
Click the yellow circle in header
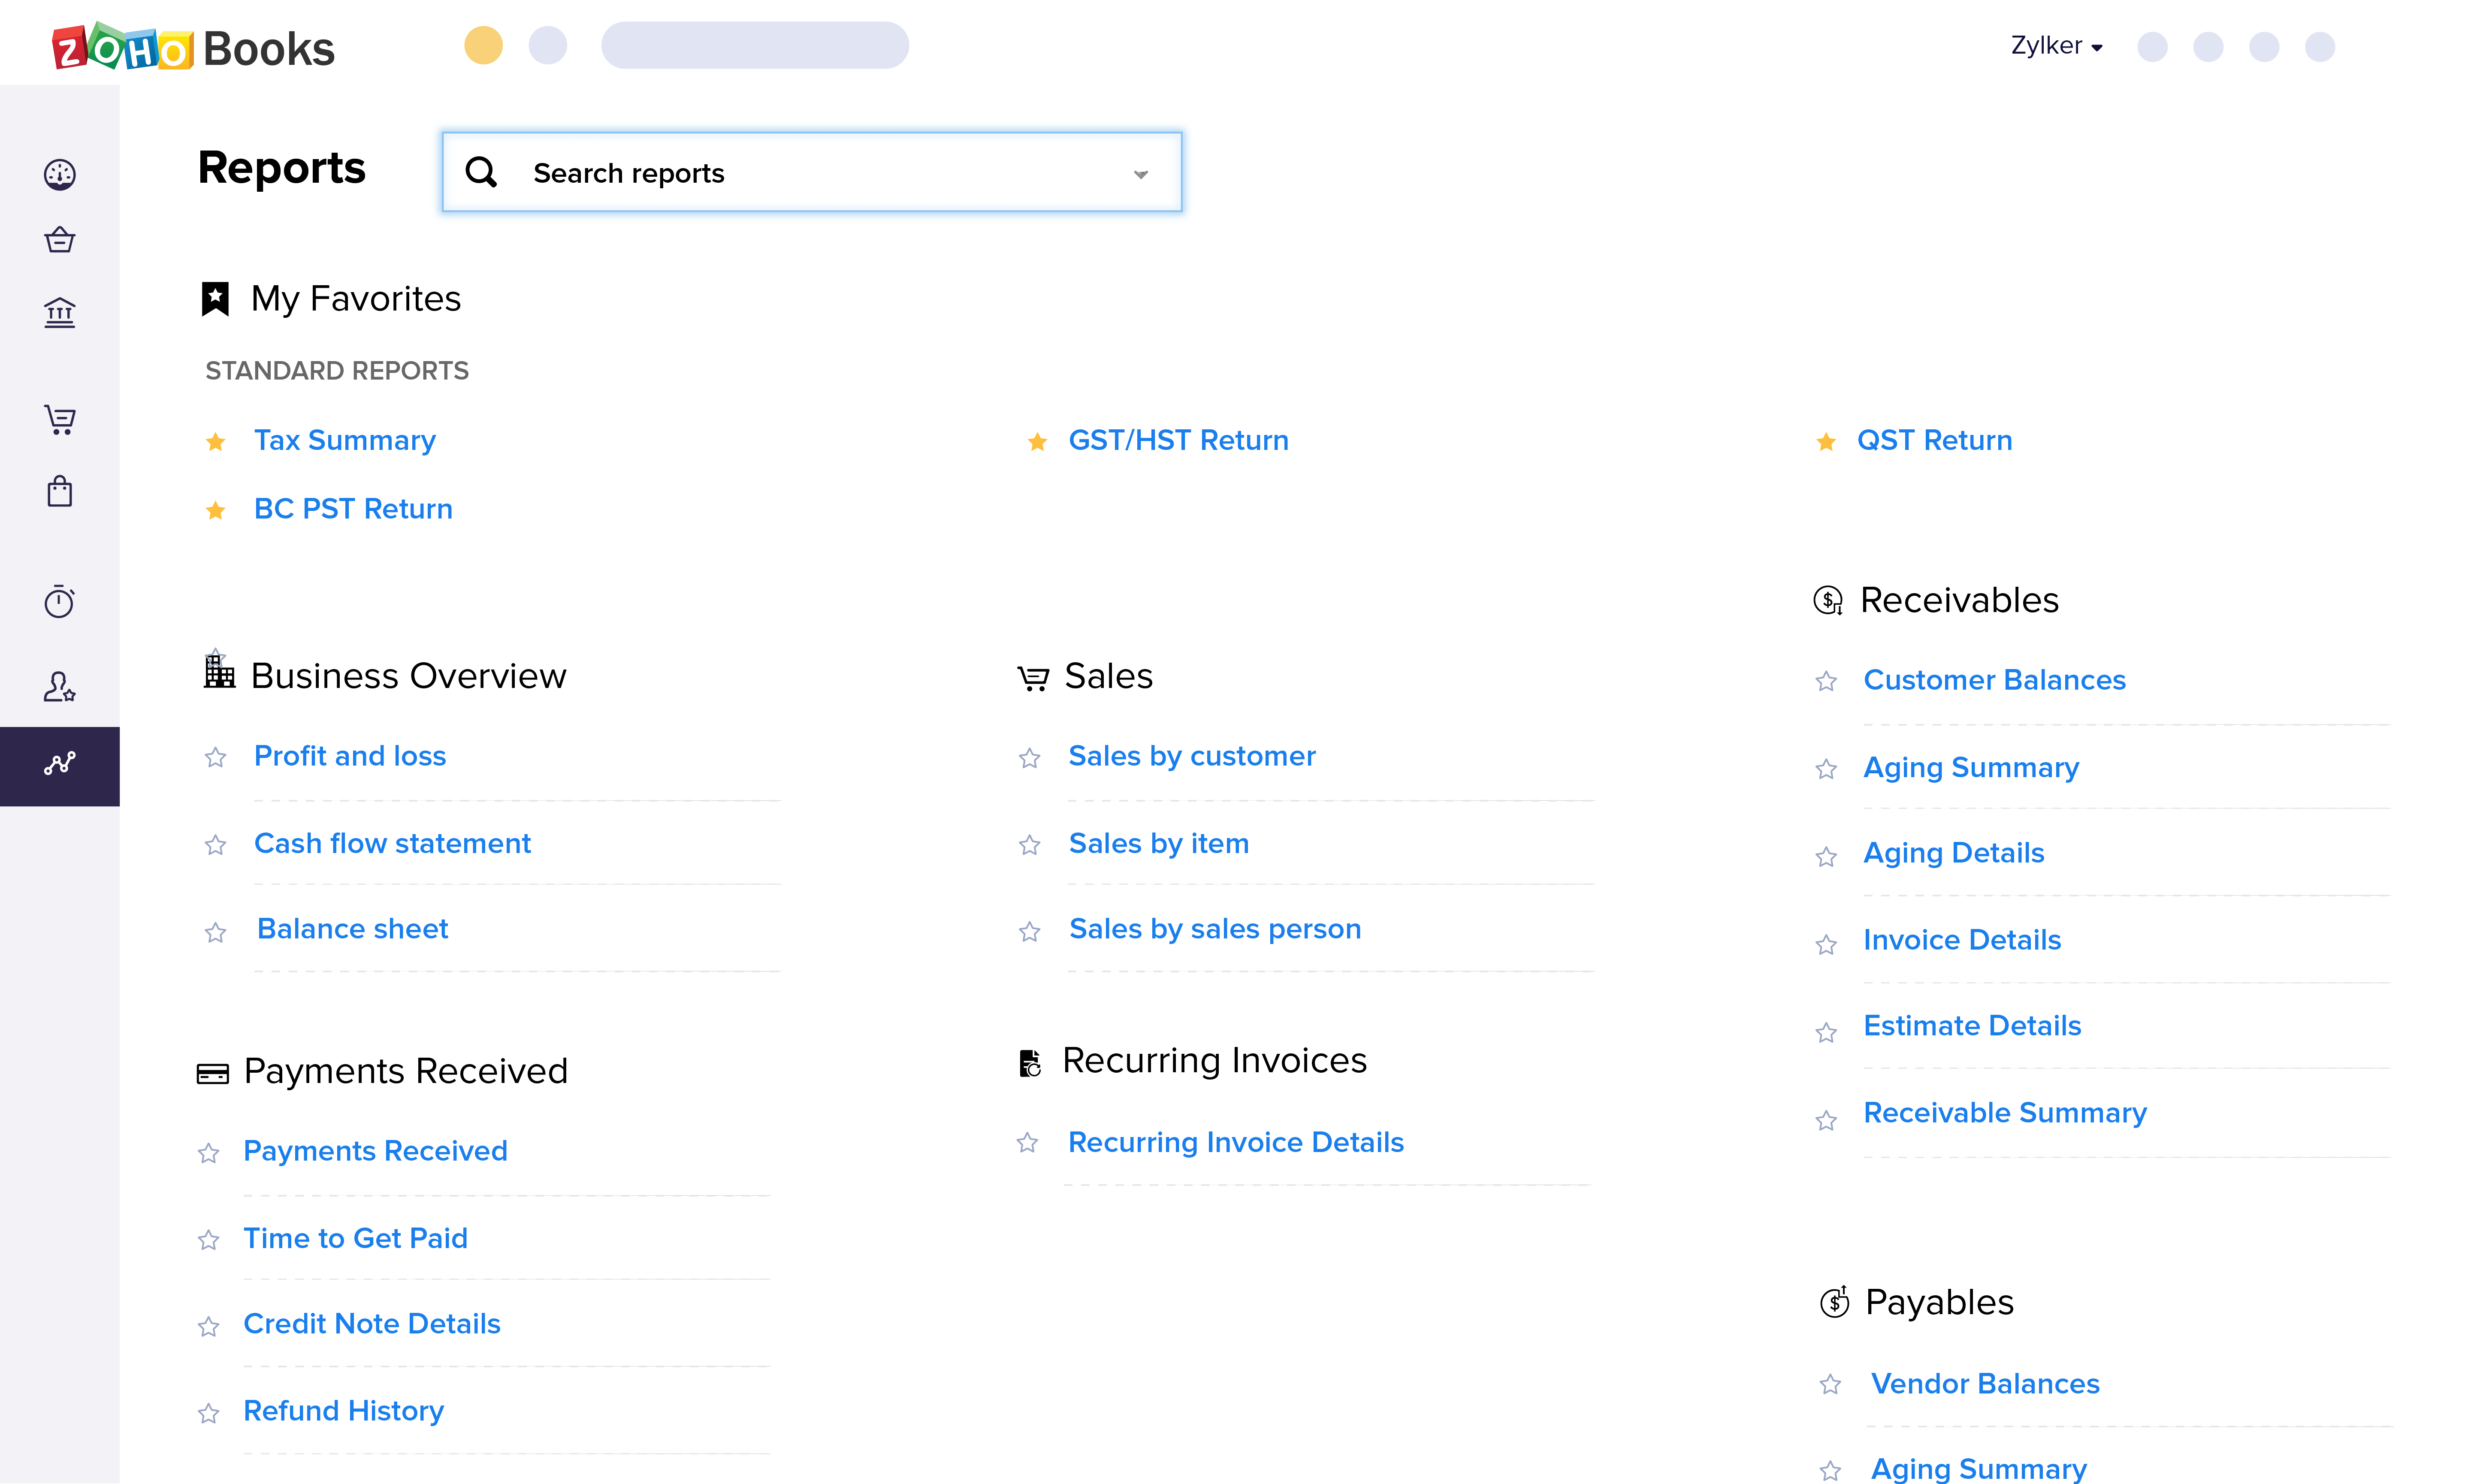pyautogui.click(x=483, y=45)
